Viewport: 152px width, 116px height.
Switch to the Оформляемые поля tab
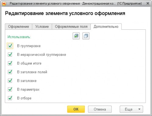pos(71,27)
